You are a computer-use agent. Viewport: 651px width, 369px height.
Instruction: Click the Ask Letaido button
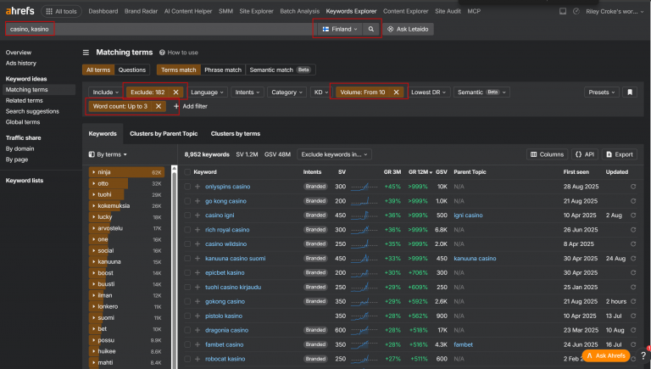point(408,29)
